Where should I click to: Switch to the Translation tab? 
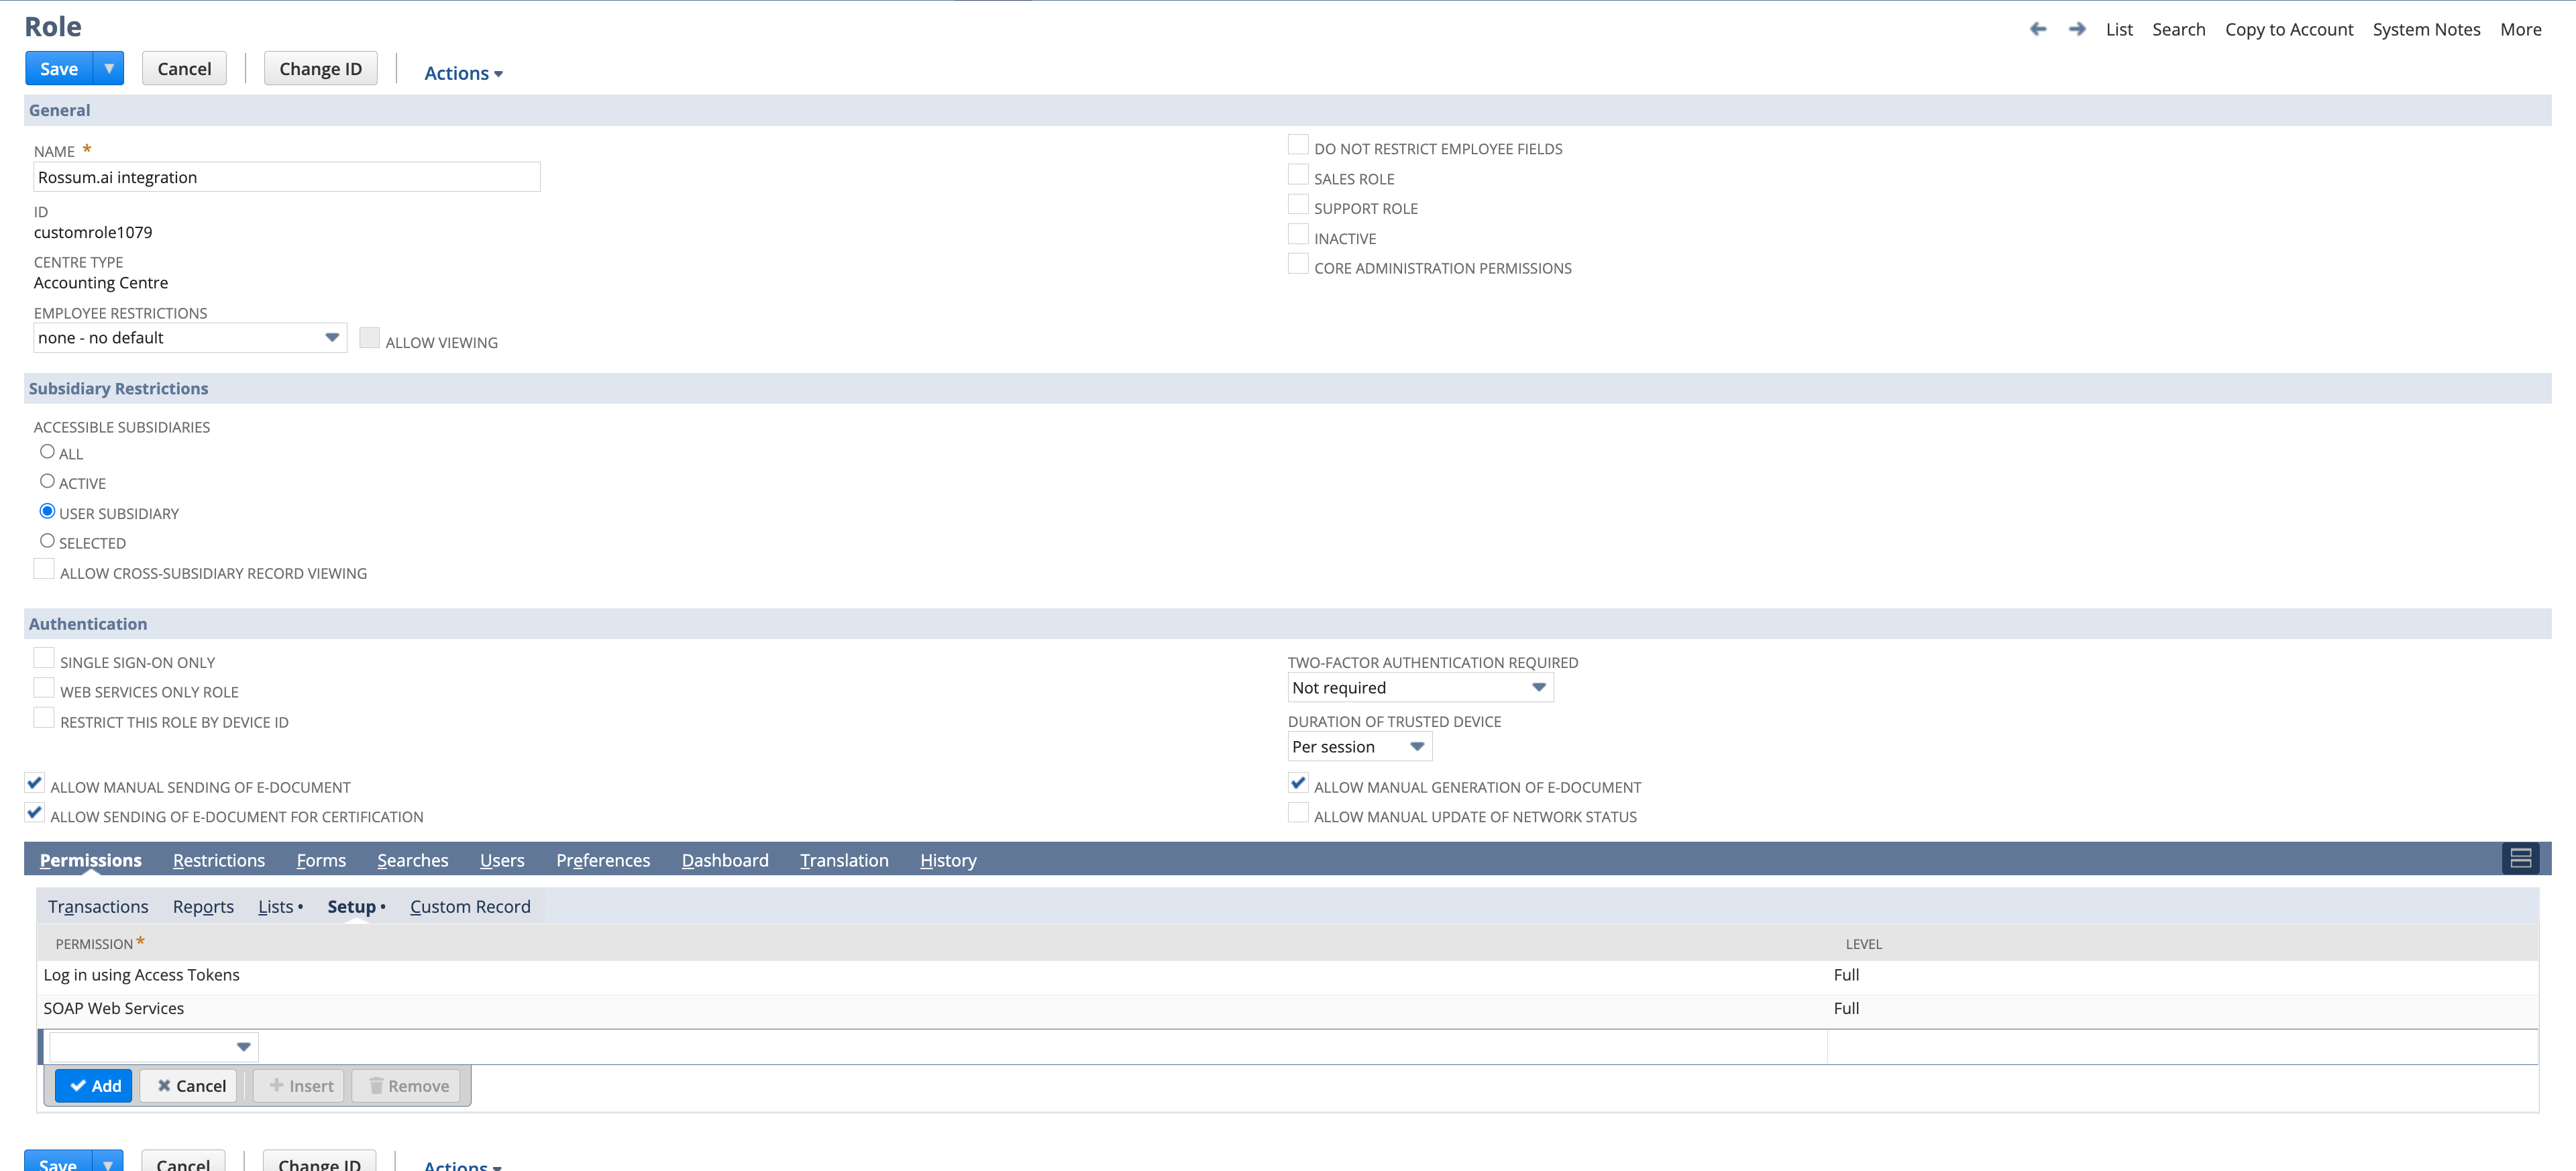click(x=844, y=860)
